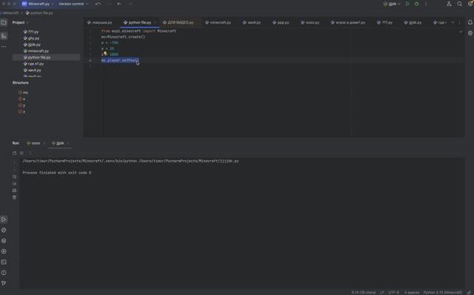Open the Python Packages layers icon in left sidebar
Image resolution: width=474 pixels, height=295 pixels.
(4, 241)
